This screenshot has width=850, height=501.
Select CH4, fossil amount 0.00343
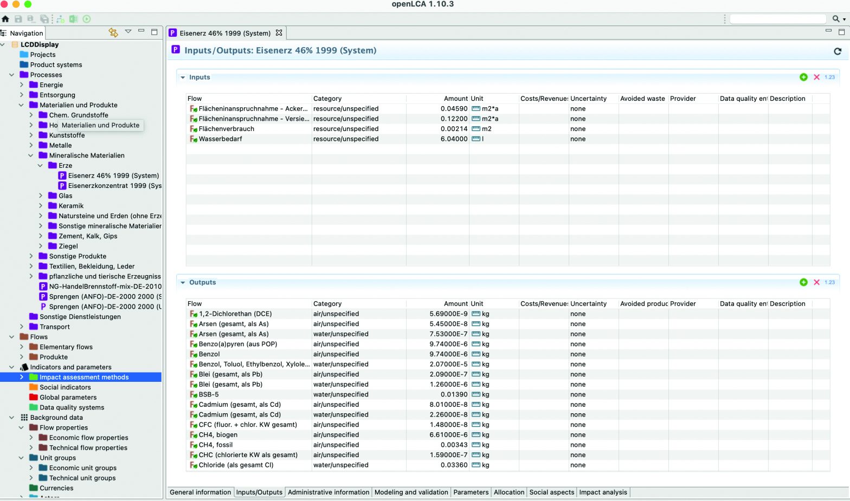pos(454,445)
